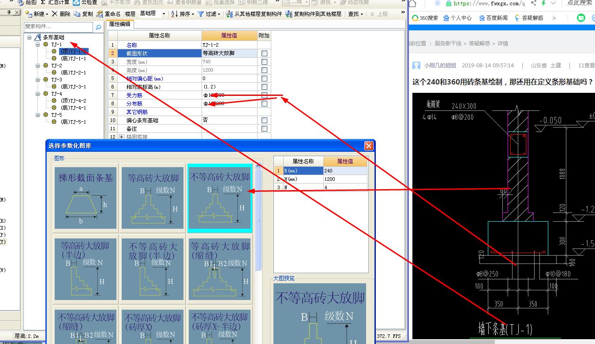Click the 搜索构件 search input field
Image resolution: width=595 pixels, height=344 pixels.
tap(59, 27)
